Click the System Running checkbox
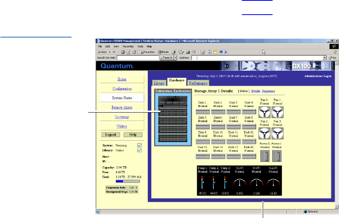This screenshot has height=218, width=339. pos(139,145)
